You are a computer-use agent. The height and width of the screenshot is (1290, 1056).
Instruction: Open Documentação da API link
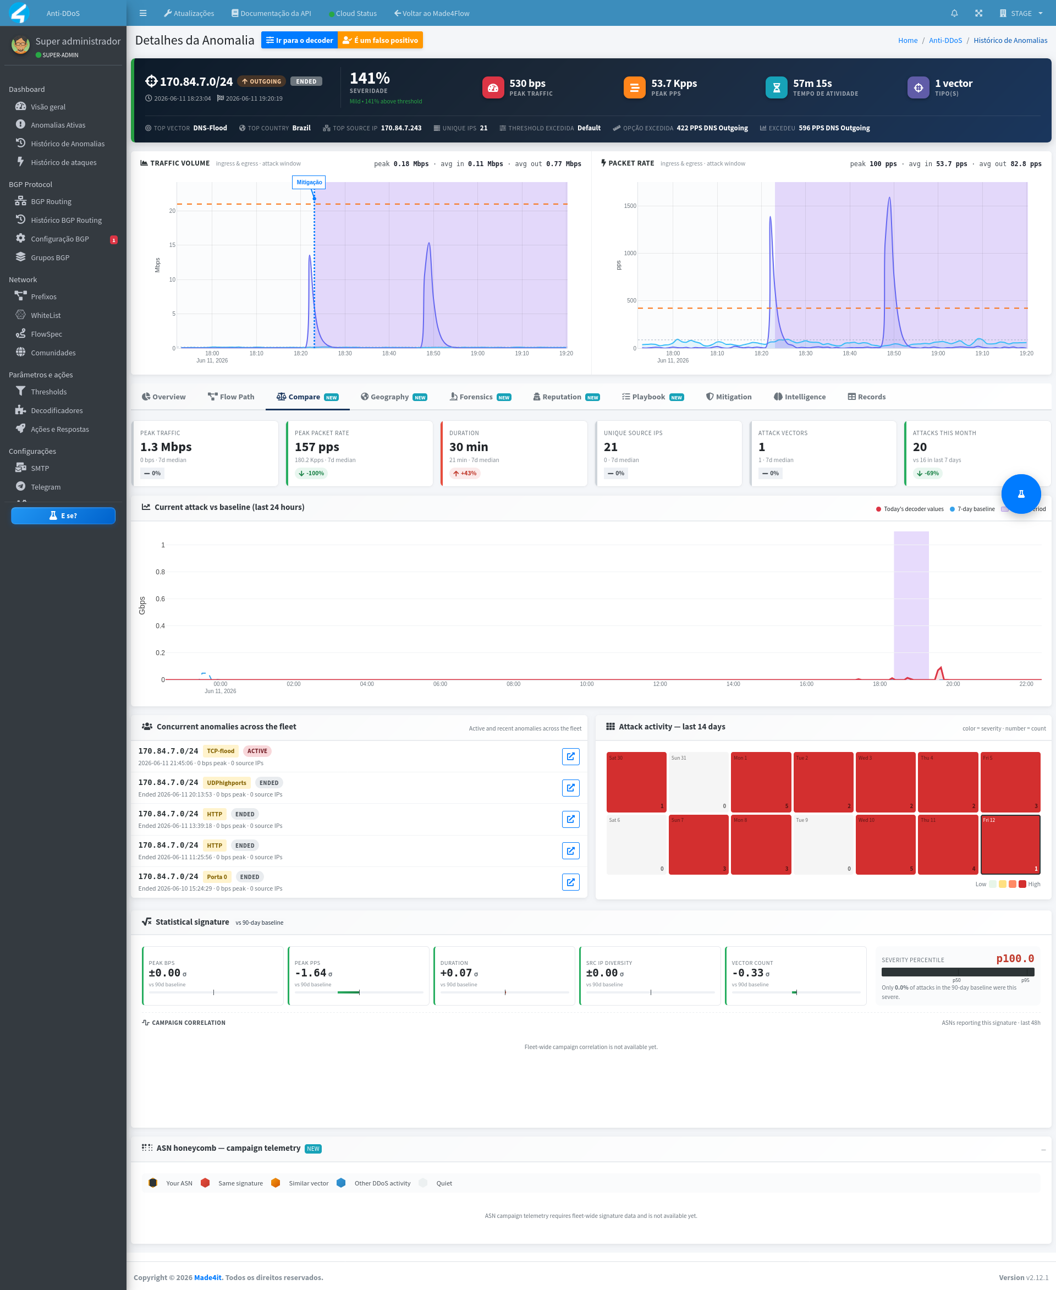click(271, 13)
